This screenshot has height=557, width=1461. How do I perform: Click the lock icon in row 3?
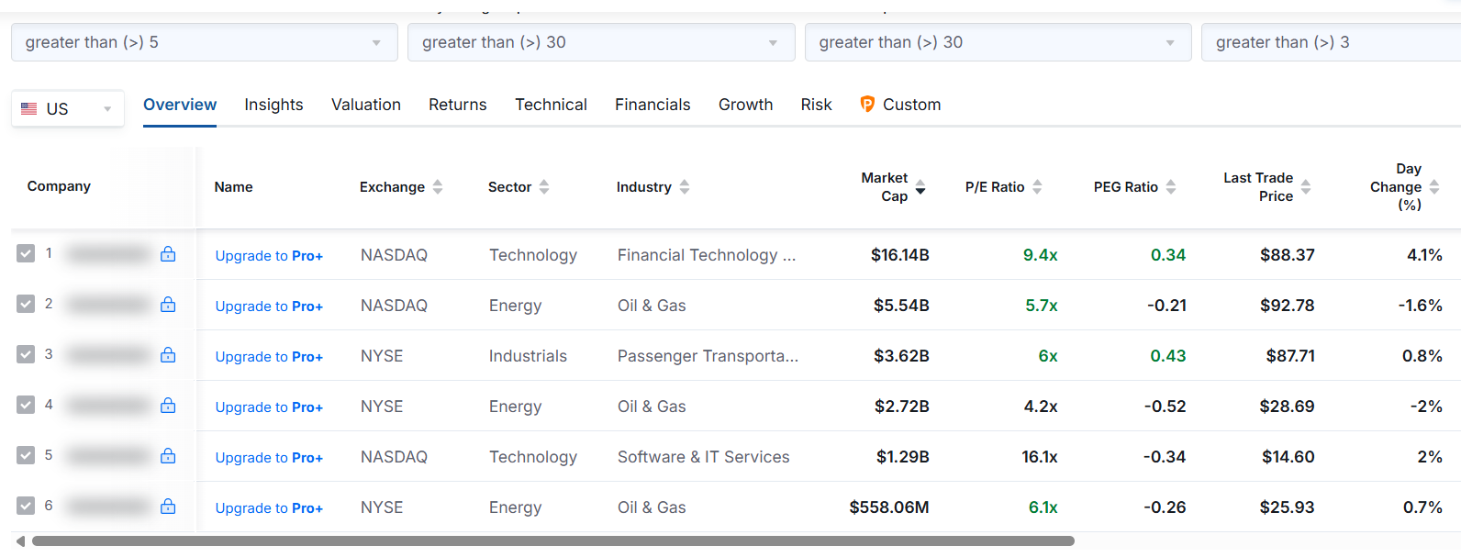168,355
